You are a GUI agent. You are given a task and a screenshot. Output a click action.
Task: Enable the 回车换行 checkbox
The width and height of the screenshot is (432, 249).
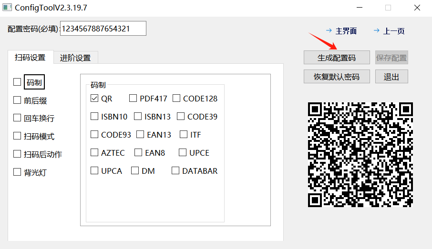(17, 118)
